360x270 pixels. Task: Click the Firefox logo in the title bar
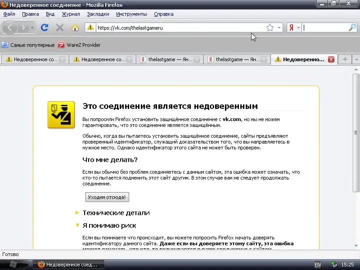click(x=4, y=4)
